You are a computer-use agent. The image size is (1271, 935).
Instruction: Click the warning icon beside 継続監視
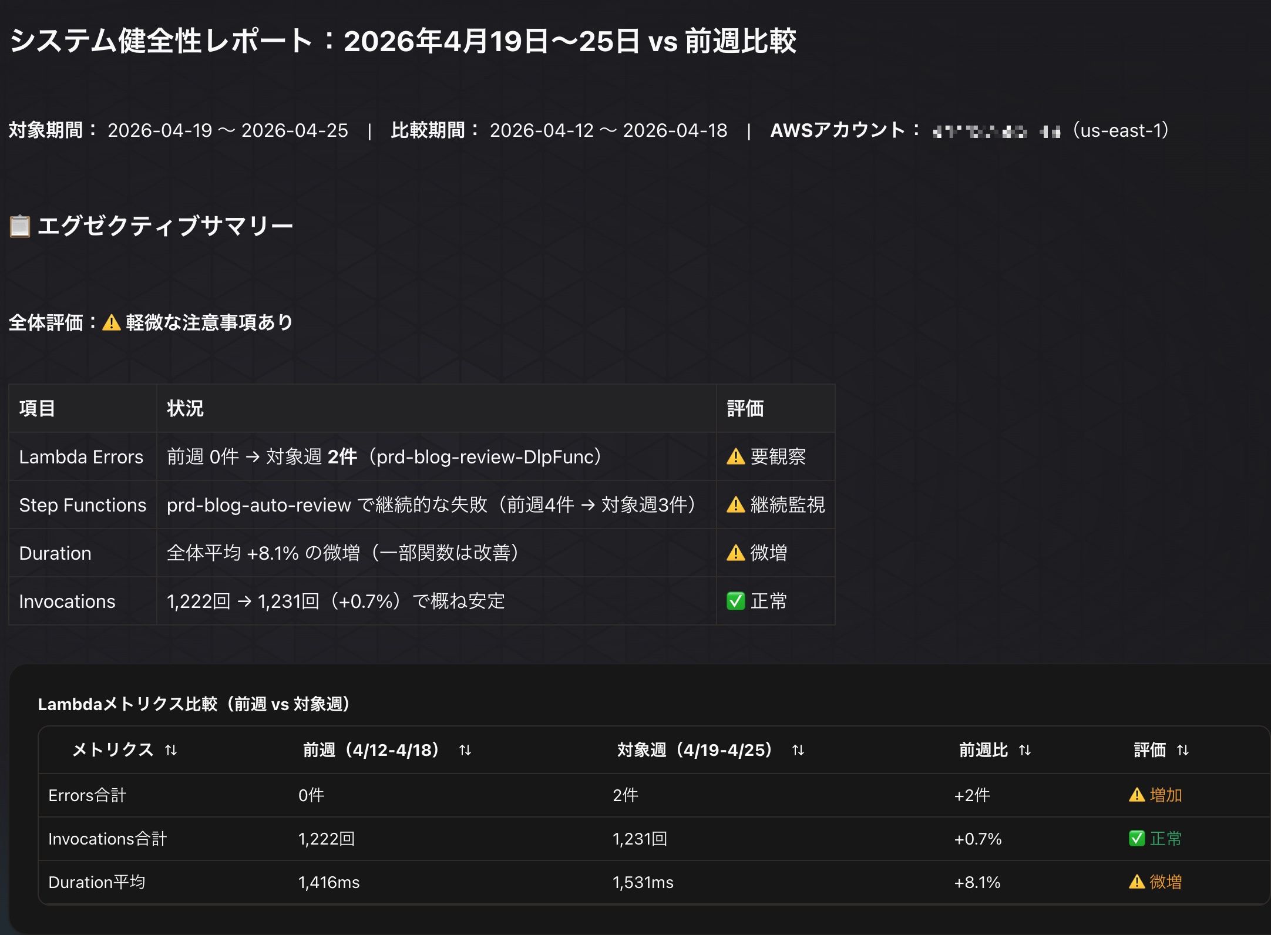tap(736, 505)
